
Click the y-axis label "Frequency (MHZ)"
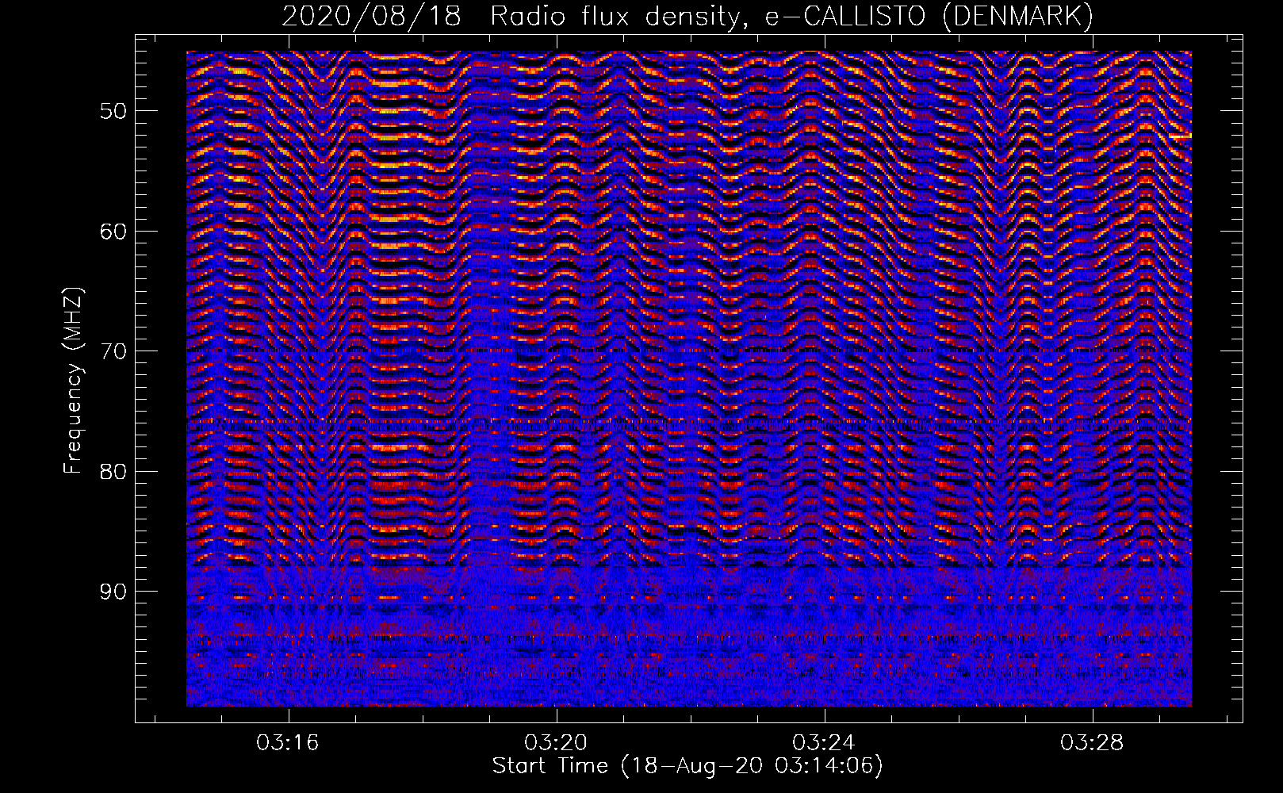pyautogui.click(x=73, y=381)
